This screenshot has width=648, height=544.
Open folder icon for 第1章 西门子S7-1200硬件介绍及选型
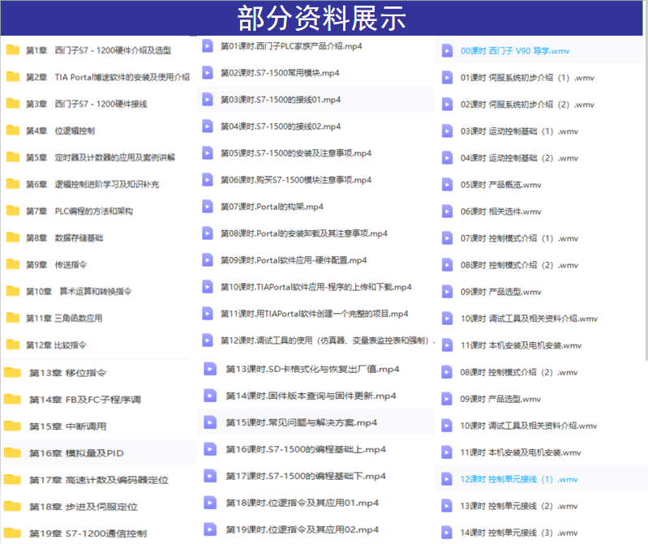[x=13, y=50]
